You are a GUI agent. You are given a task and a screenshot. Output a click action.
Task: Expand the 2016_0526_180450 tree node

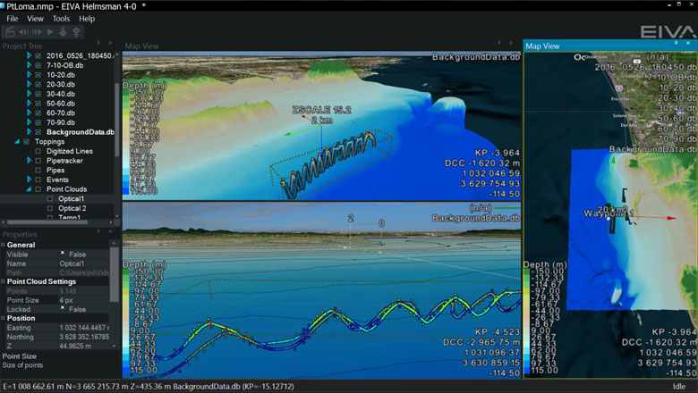[x=29, y=56]
